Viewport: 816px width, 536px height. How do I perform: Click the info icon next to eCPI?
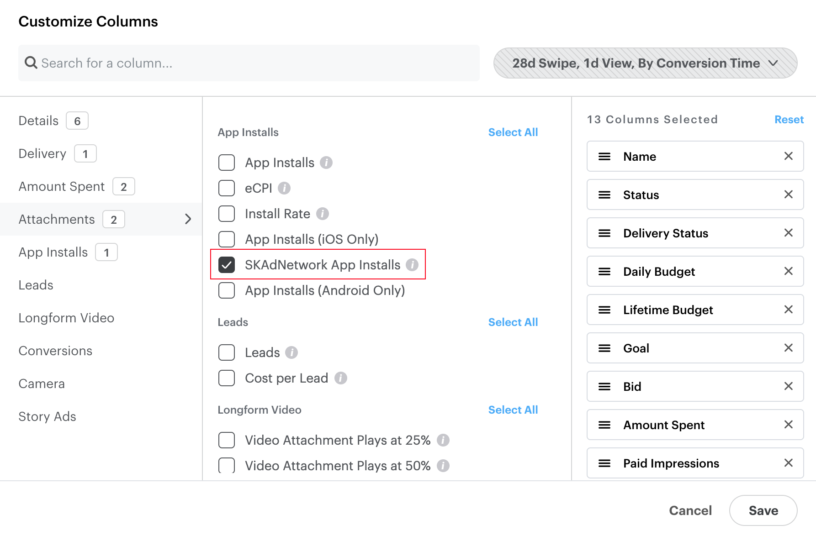[284, 188]
